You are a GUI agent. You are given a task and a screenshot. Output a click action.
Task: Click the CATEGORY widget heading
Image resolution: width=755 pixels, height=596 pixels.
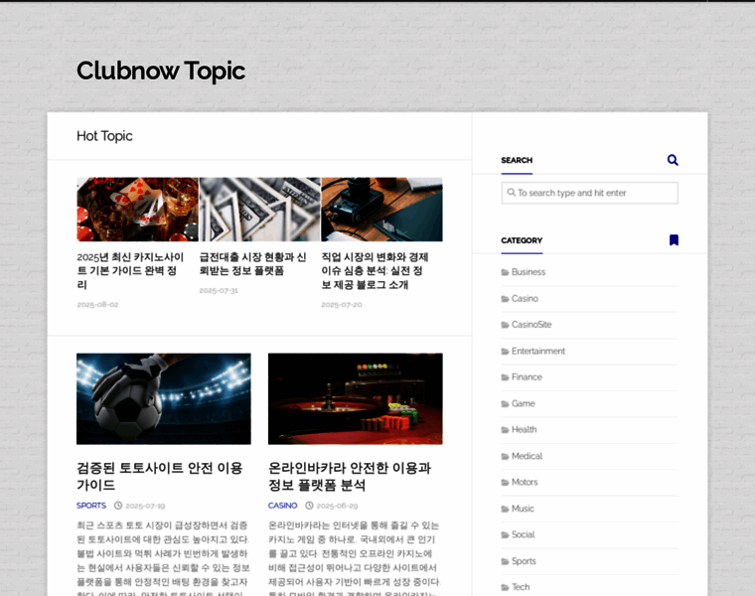[522, 240]
